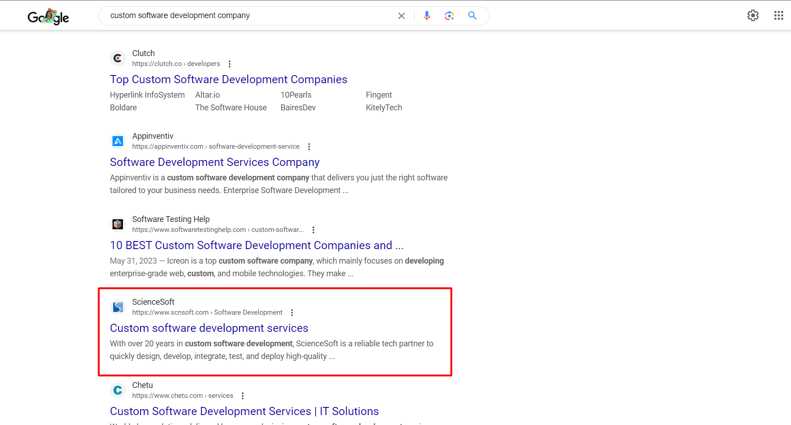Open the Clutch result options menu
791x425 pixels.
coord(230,64)
